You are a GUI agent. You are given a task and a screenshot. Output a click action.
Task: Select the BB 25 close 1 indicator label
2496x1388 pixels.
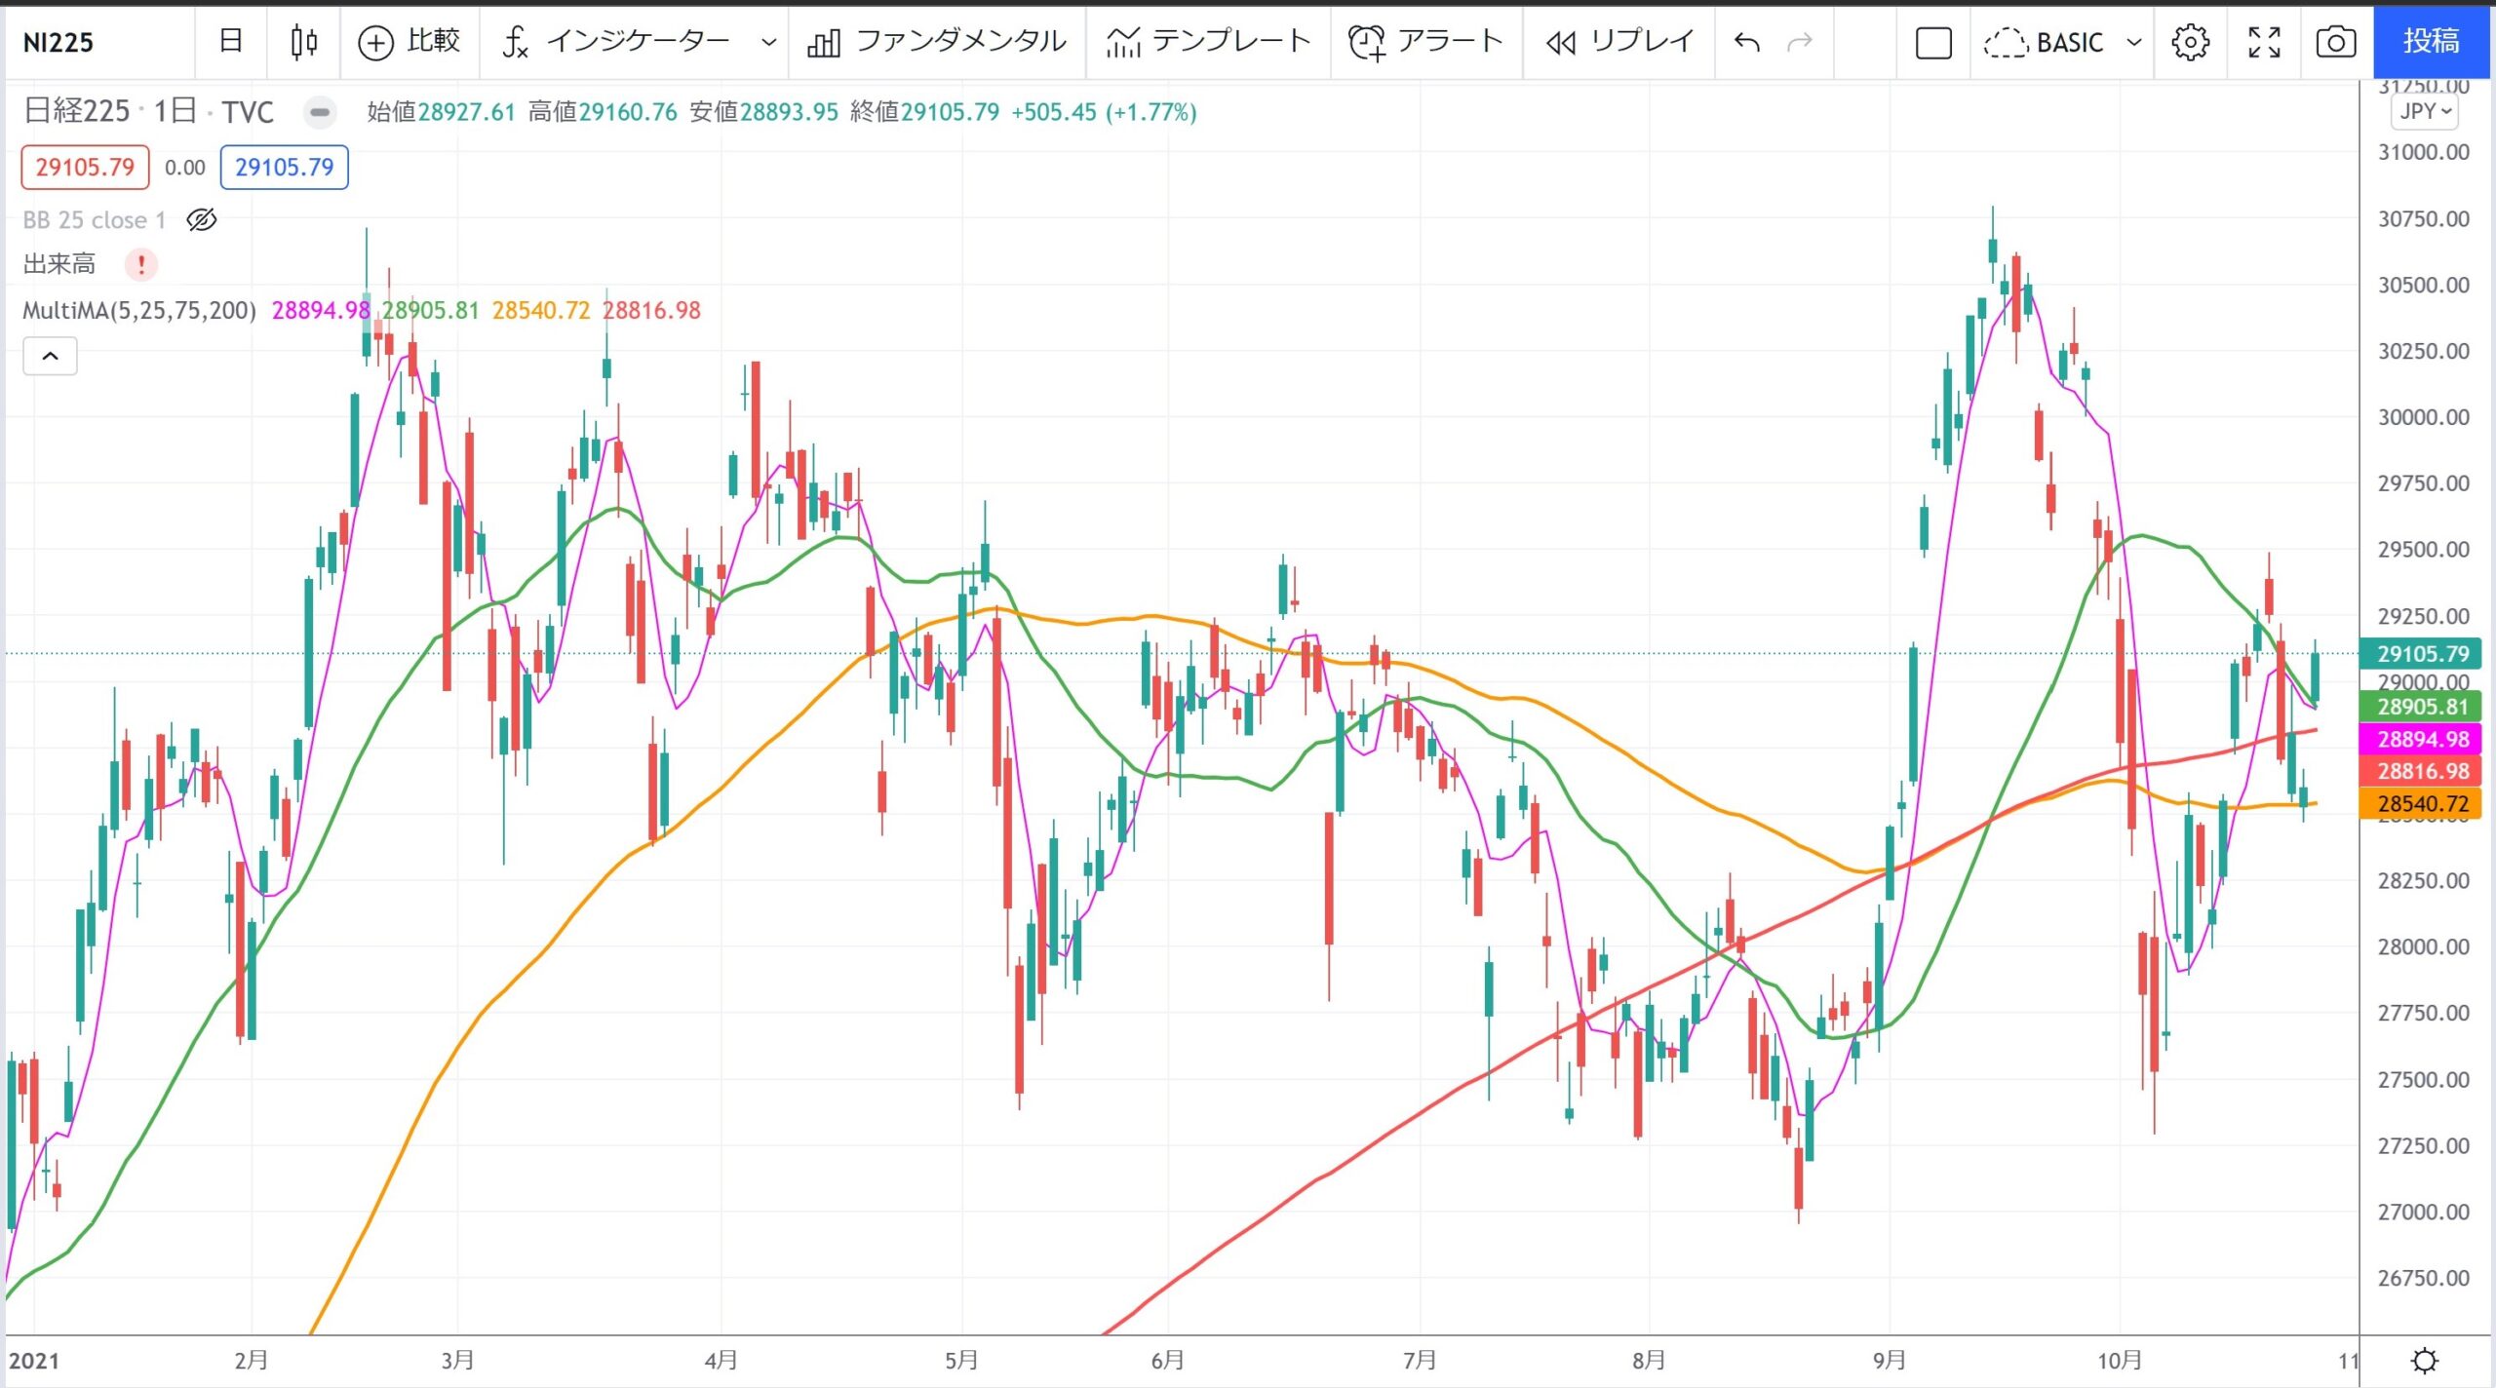(x=95, y=220)
